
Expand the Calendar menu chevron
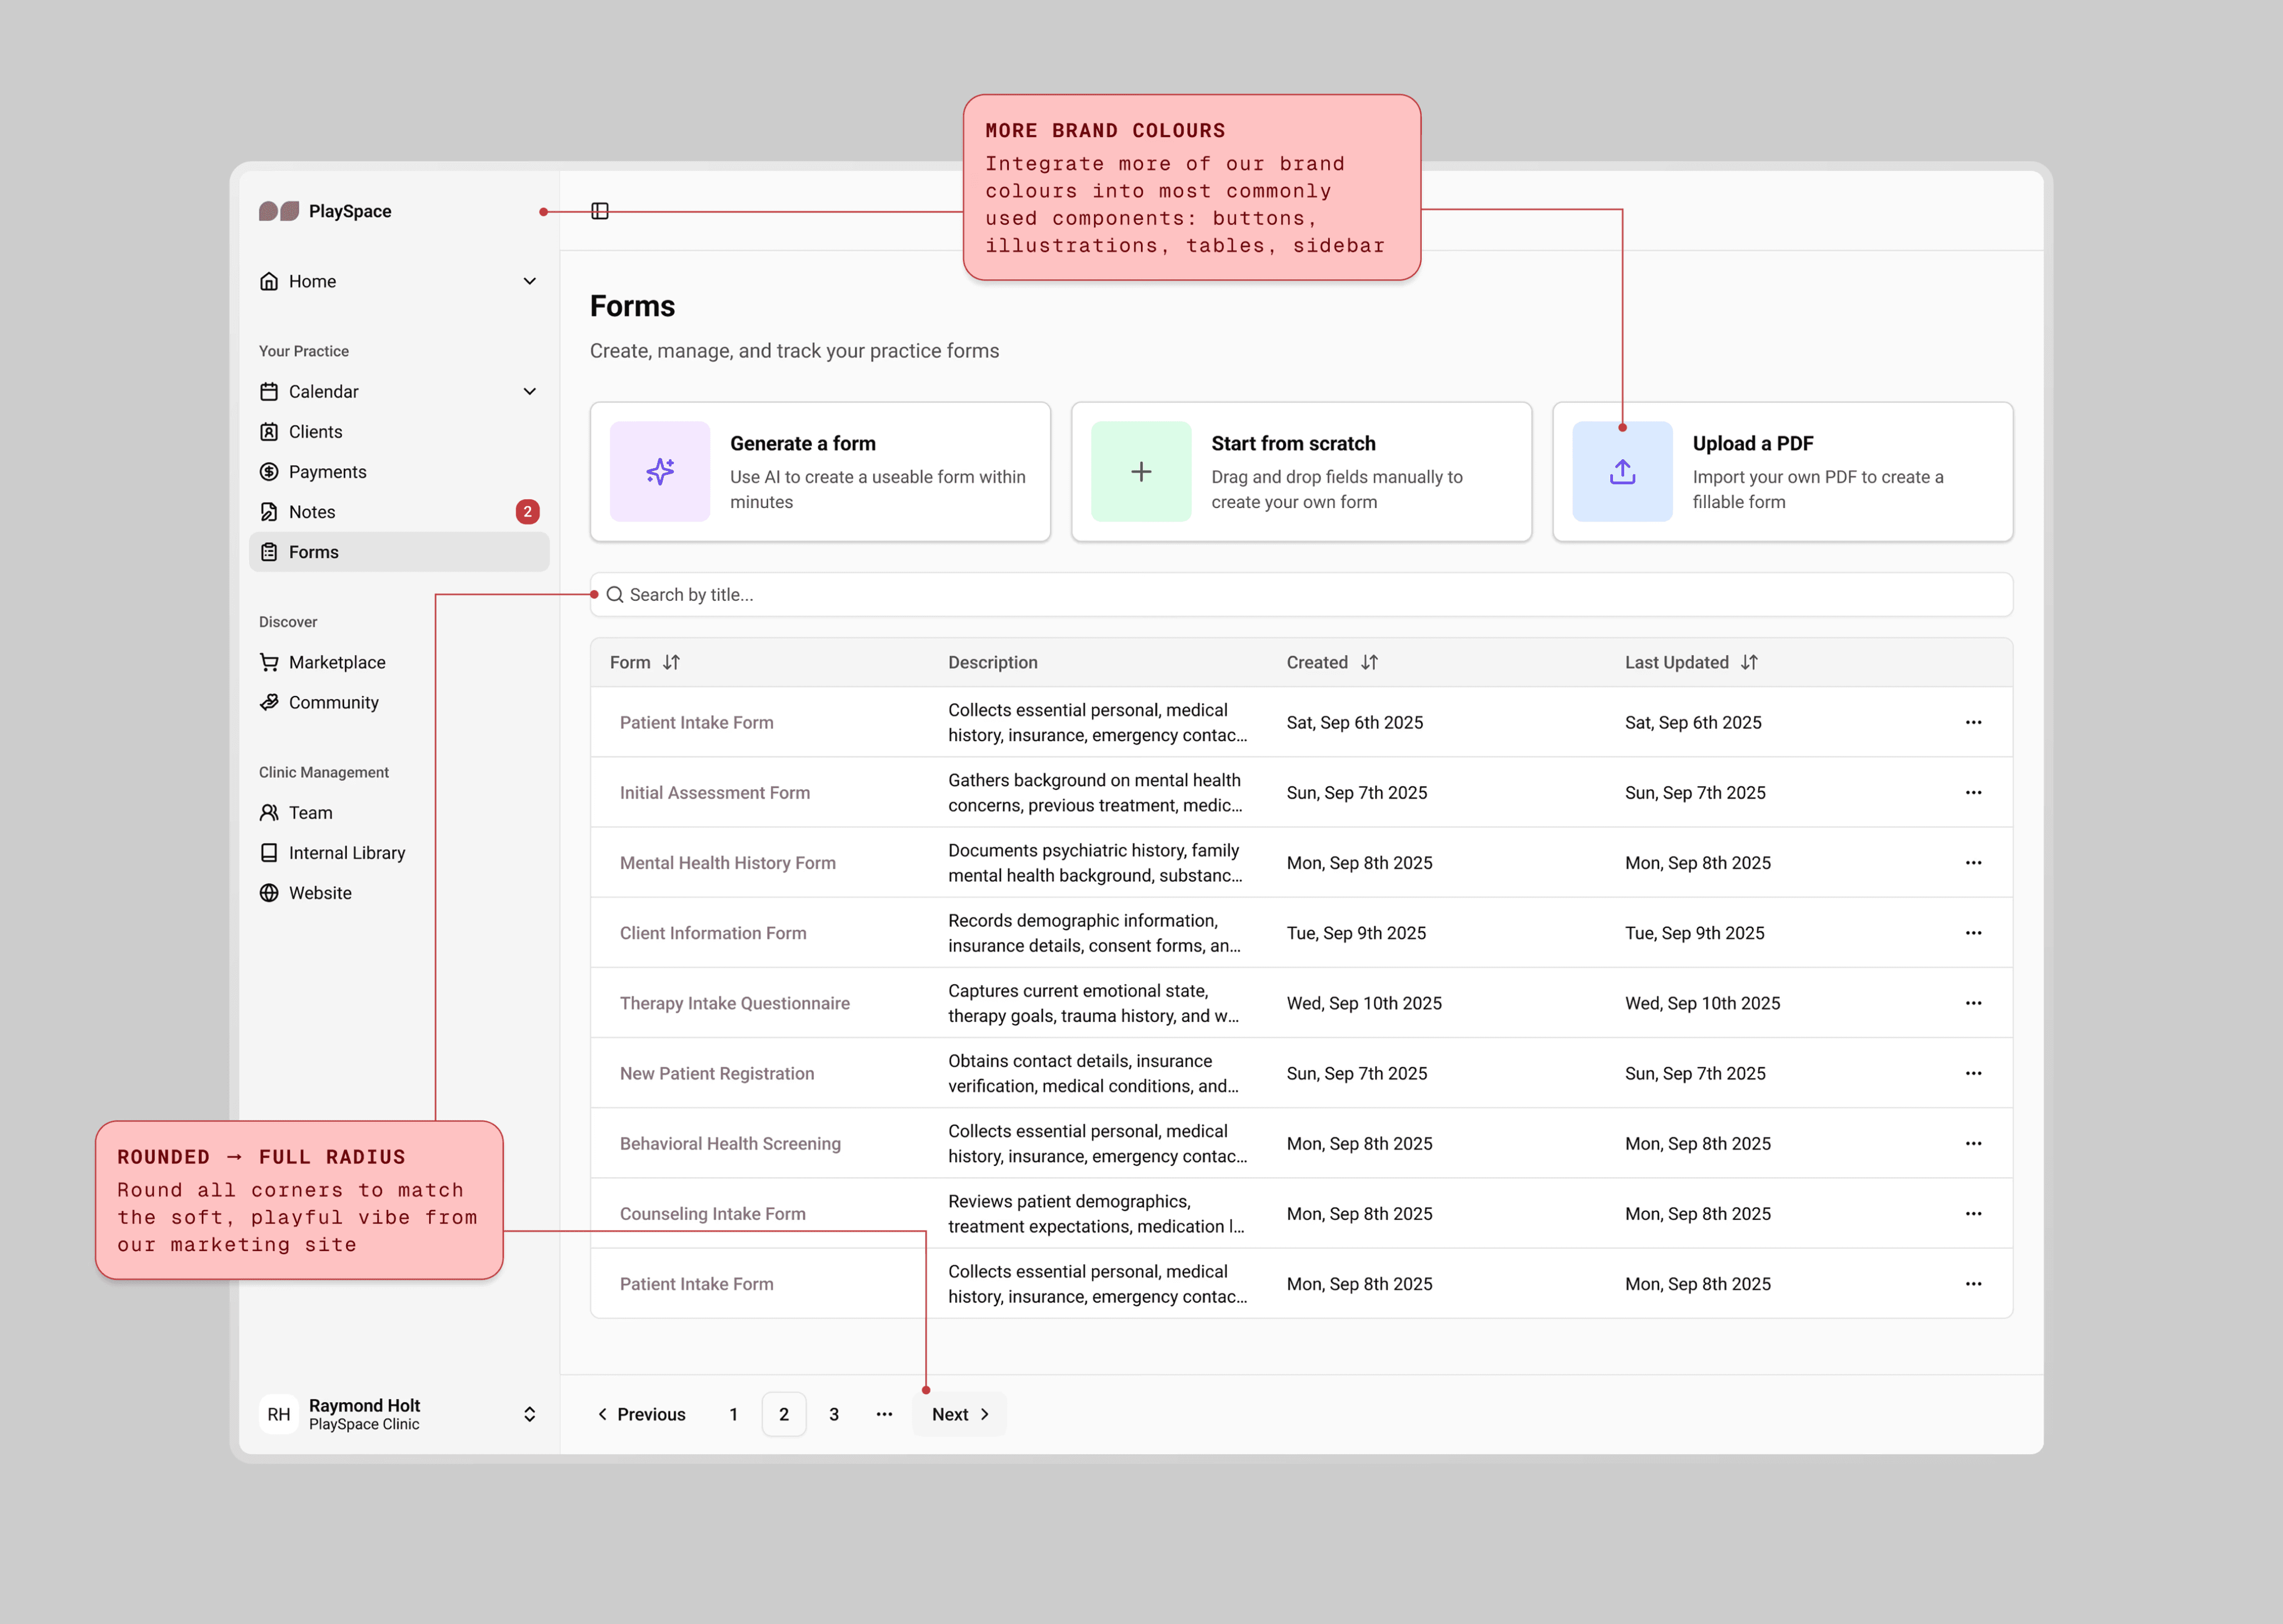pos(529,391)
